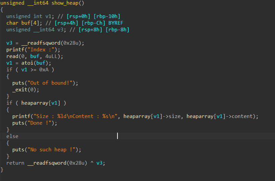Screen dimensions: 275x181
Task: Click v3 in the return statement
Action: point(99,163)
